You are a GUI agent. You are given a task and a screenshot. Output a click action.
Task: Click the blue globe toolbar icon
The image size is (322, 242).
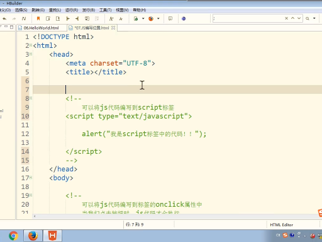point(184,19)
